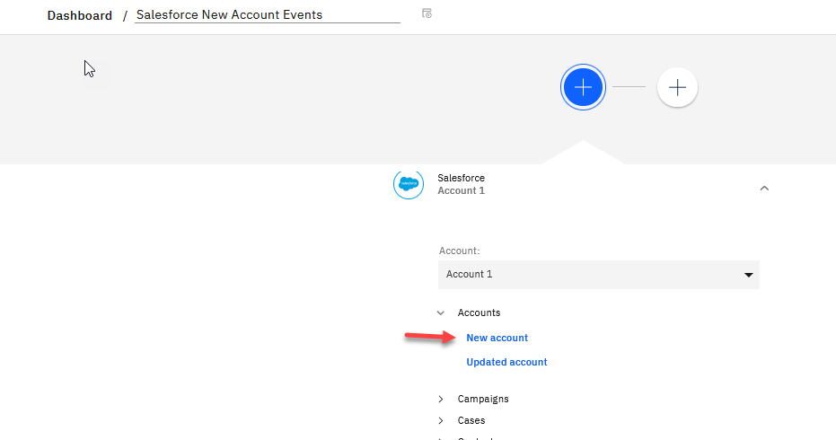Expand the Cases group chevron
This screenshot has width=836, height=440.
440,420
